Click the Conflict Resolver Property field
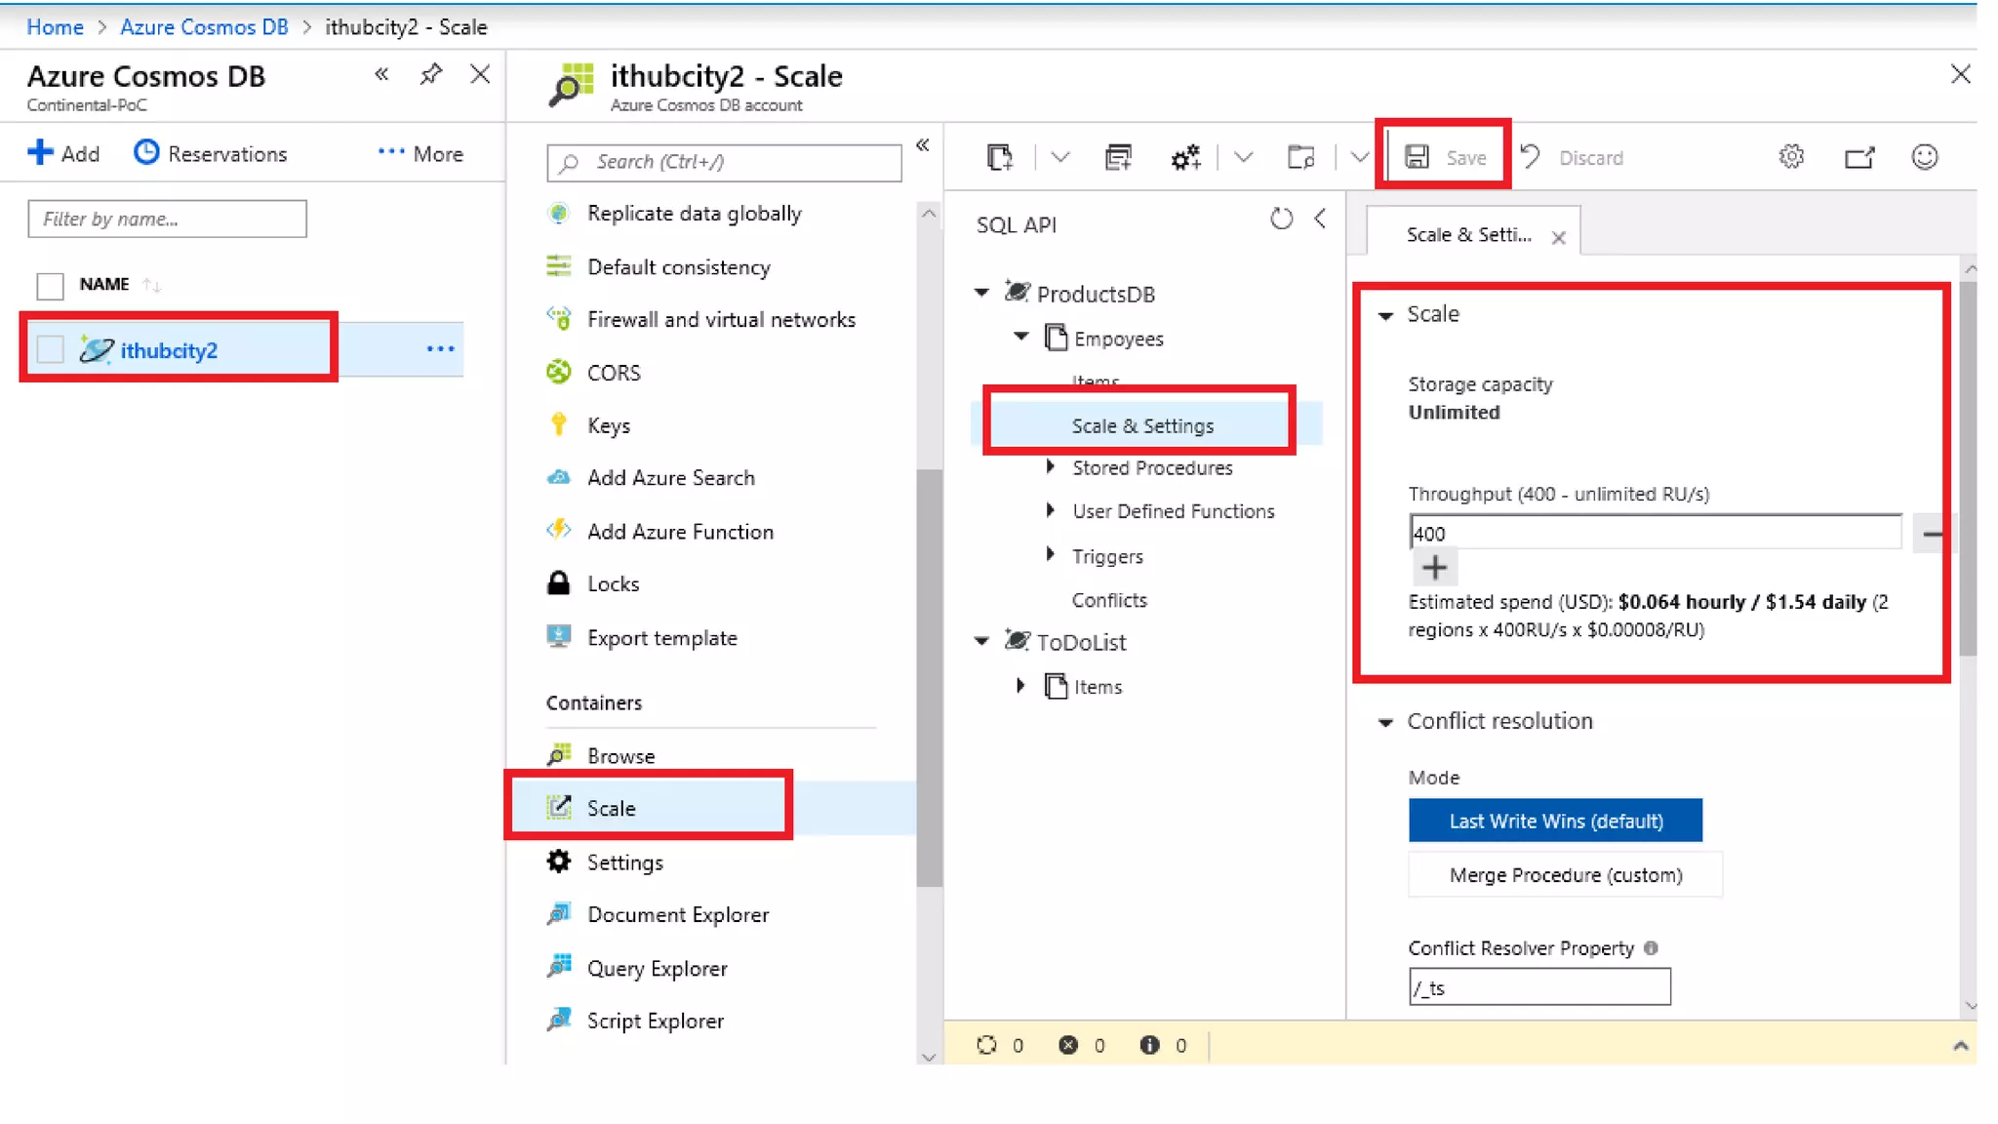Image resolution: width=1998 pixels, height=1124 pixels. [x=1539, y=986]
